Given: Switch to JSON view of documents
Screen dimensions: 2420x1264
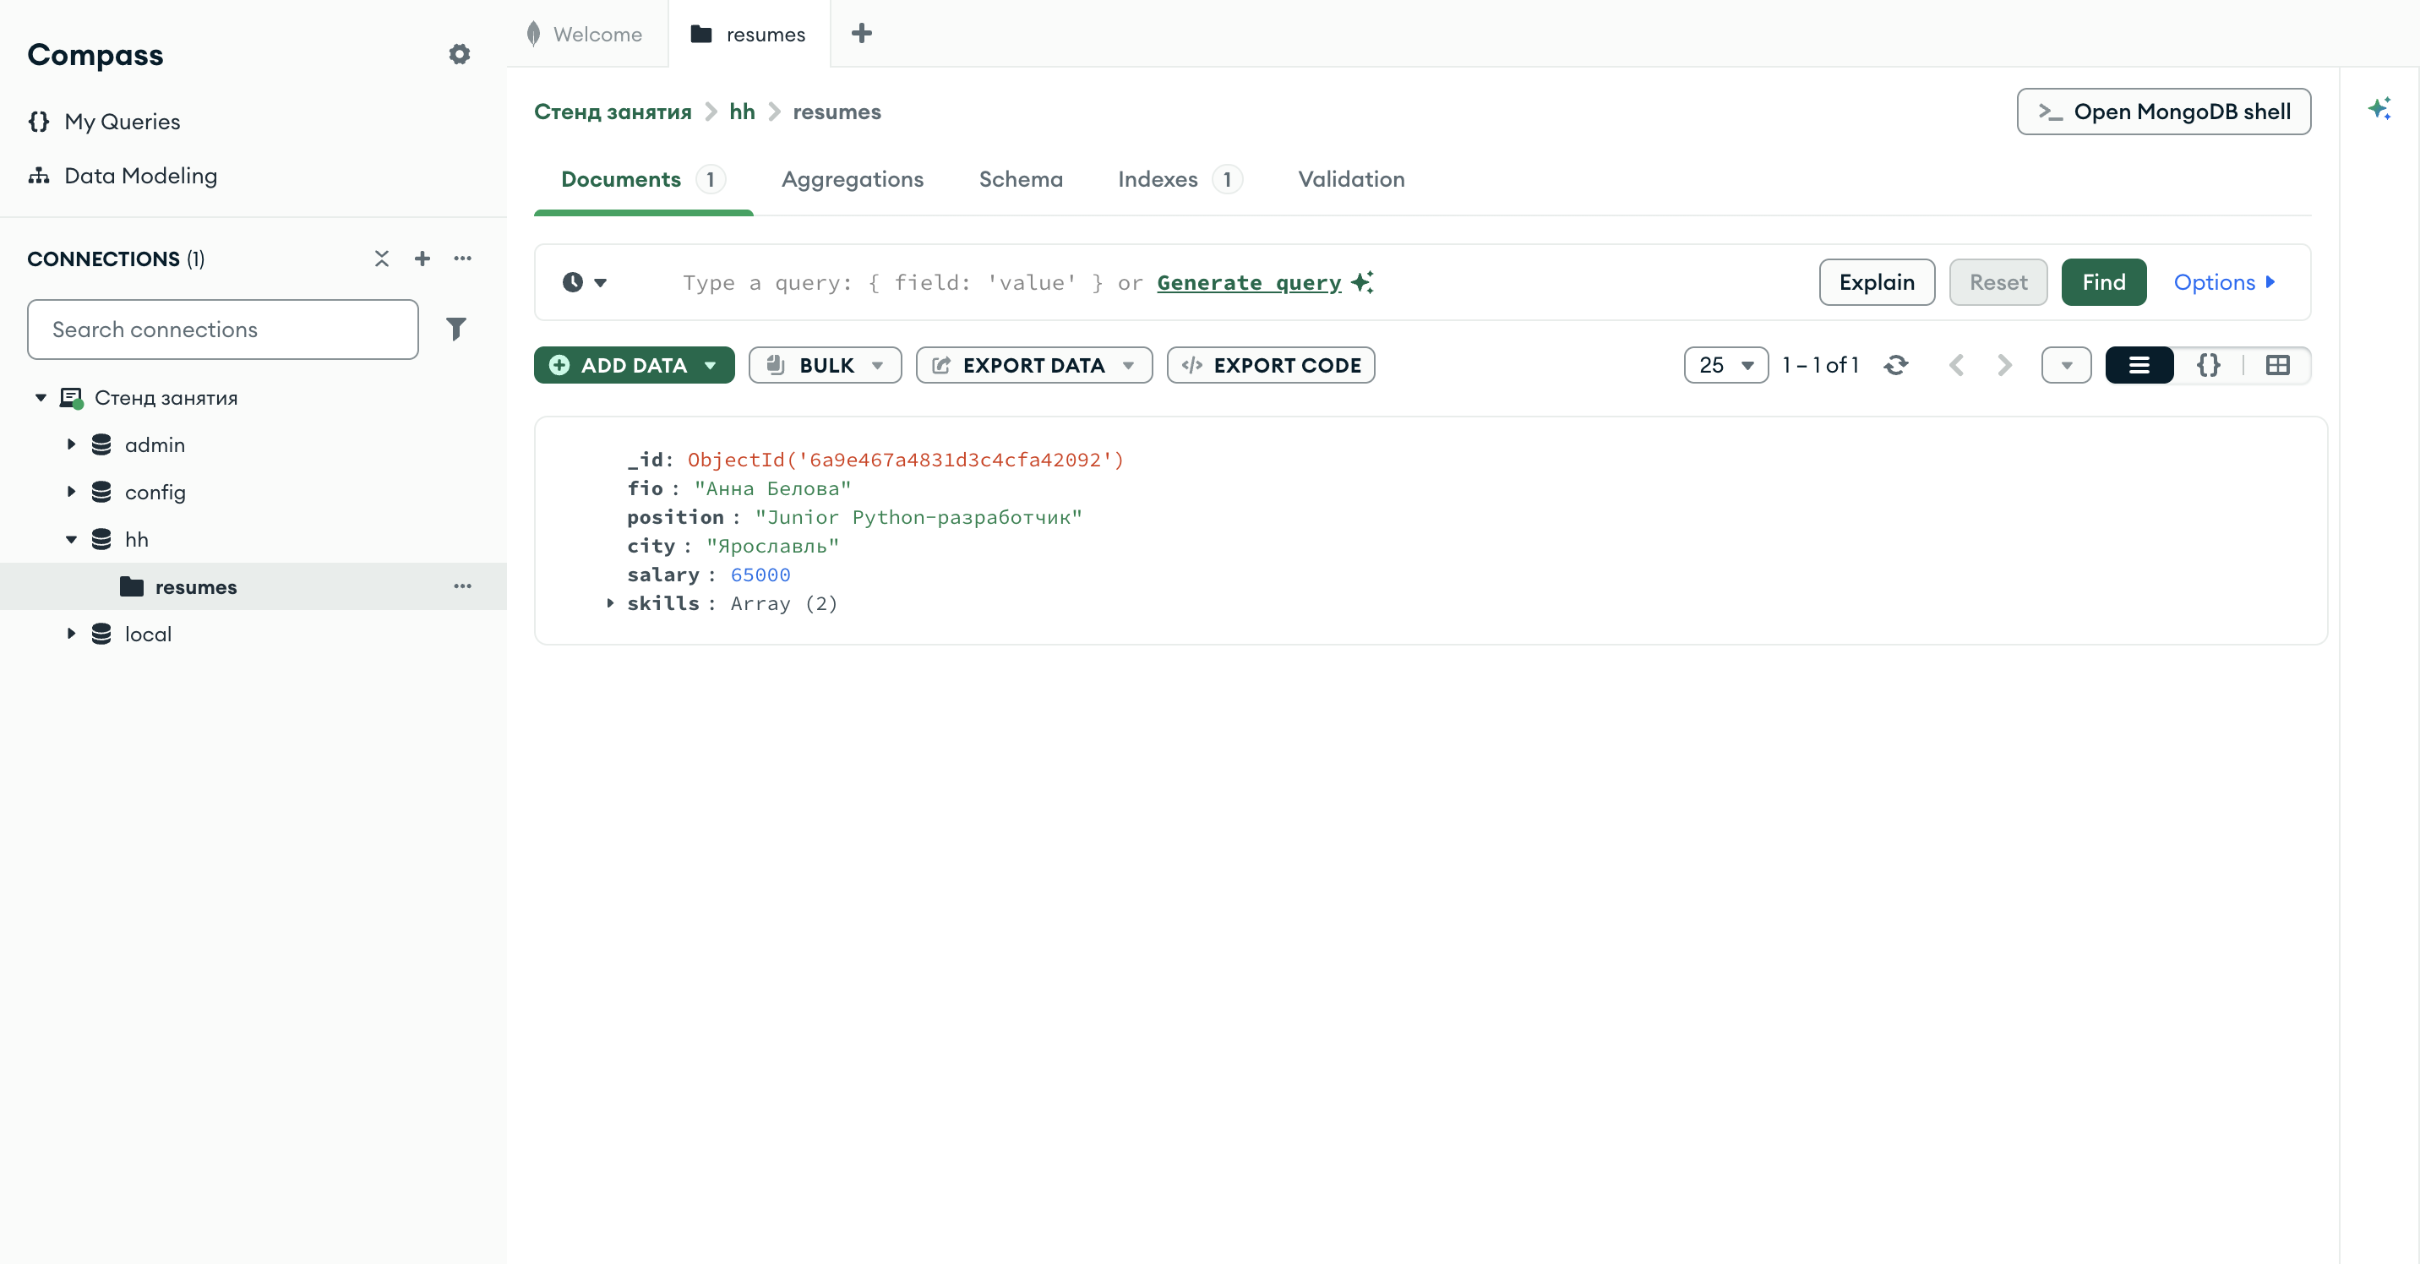Looking at the screenshot, I should point(2209,365).
